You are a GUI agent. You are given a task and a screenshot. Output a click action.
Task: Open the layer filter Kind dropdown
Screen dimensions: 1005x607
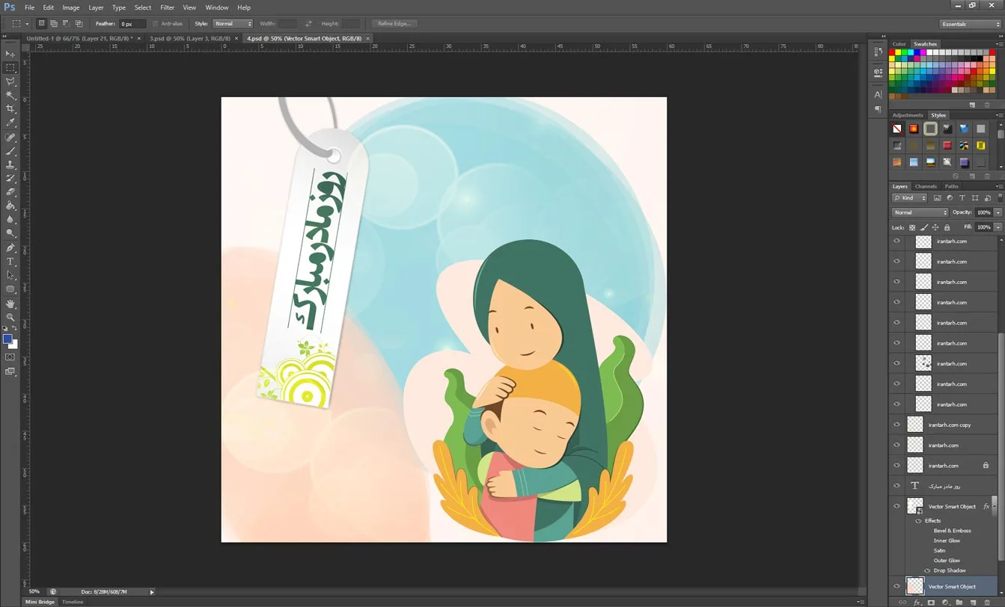(x=909, y=198)
